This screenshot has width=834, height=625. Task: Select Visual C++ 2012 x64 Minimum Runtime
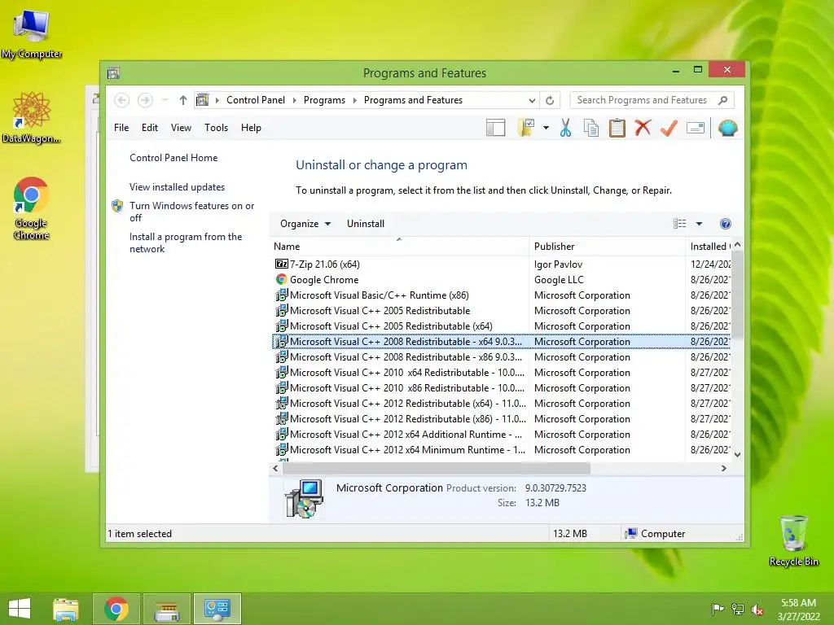pyautogui.click(x=501, y=449)
